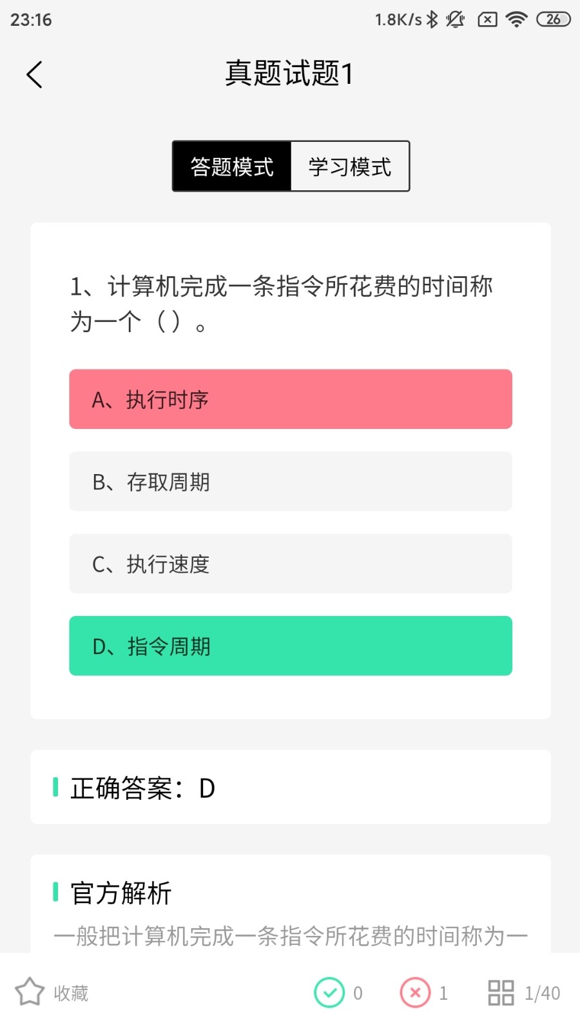Switch to the 答题模式 tab
Viewport: 580px width, 1032px height.
231,166
